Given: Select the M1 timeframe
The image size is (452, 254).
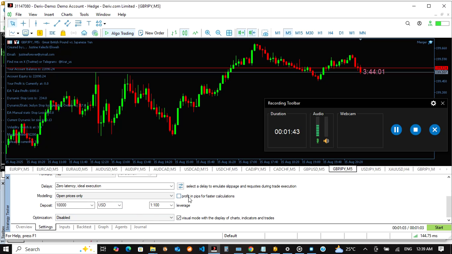Looking at the screenshot, I should point(278,33).
